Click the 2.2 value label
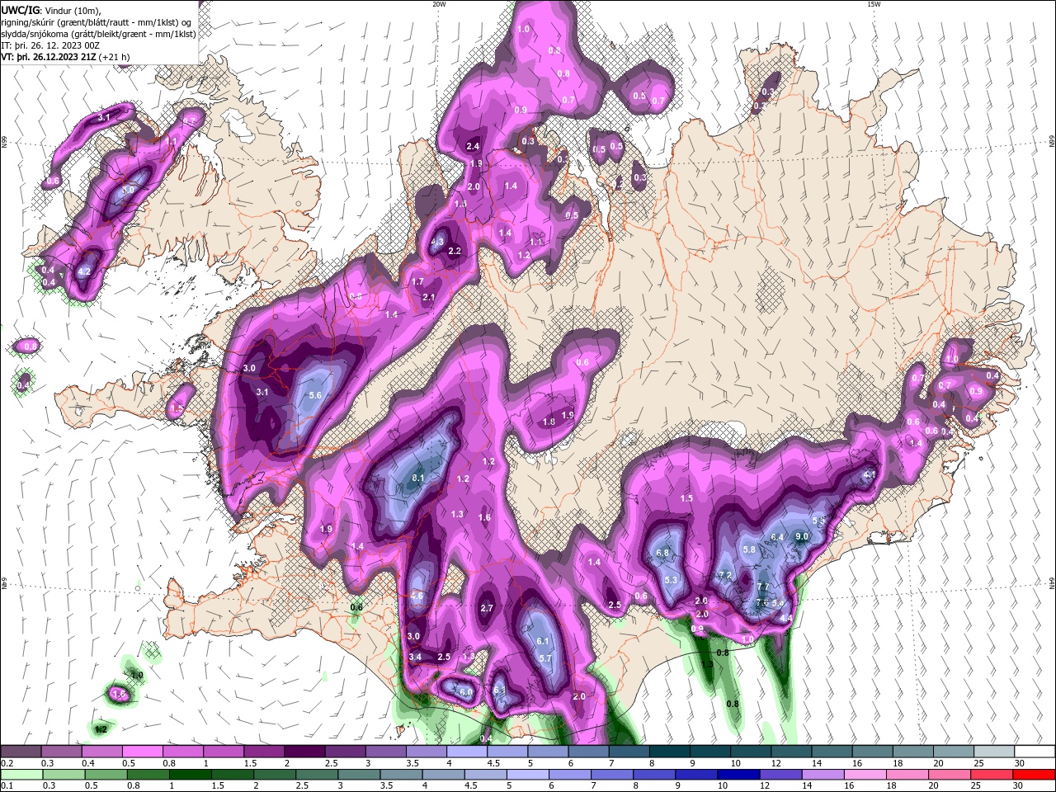This screenshot has width=1056, height=792. coord(454,251)
